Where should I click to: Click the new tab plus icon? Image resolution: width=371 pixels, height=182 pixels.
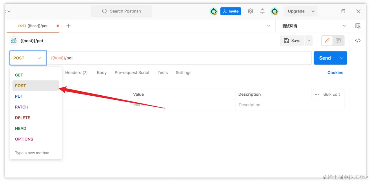tap(68, 26)
